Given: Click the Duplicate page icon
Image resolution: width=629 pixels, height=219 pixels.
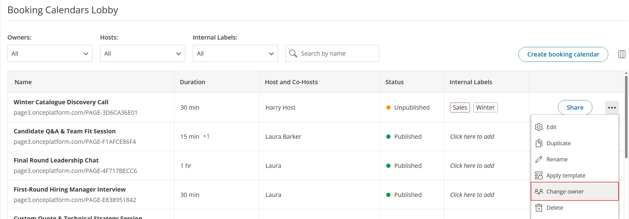Looking at the screenshot, I should (x=539, y=143).
